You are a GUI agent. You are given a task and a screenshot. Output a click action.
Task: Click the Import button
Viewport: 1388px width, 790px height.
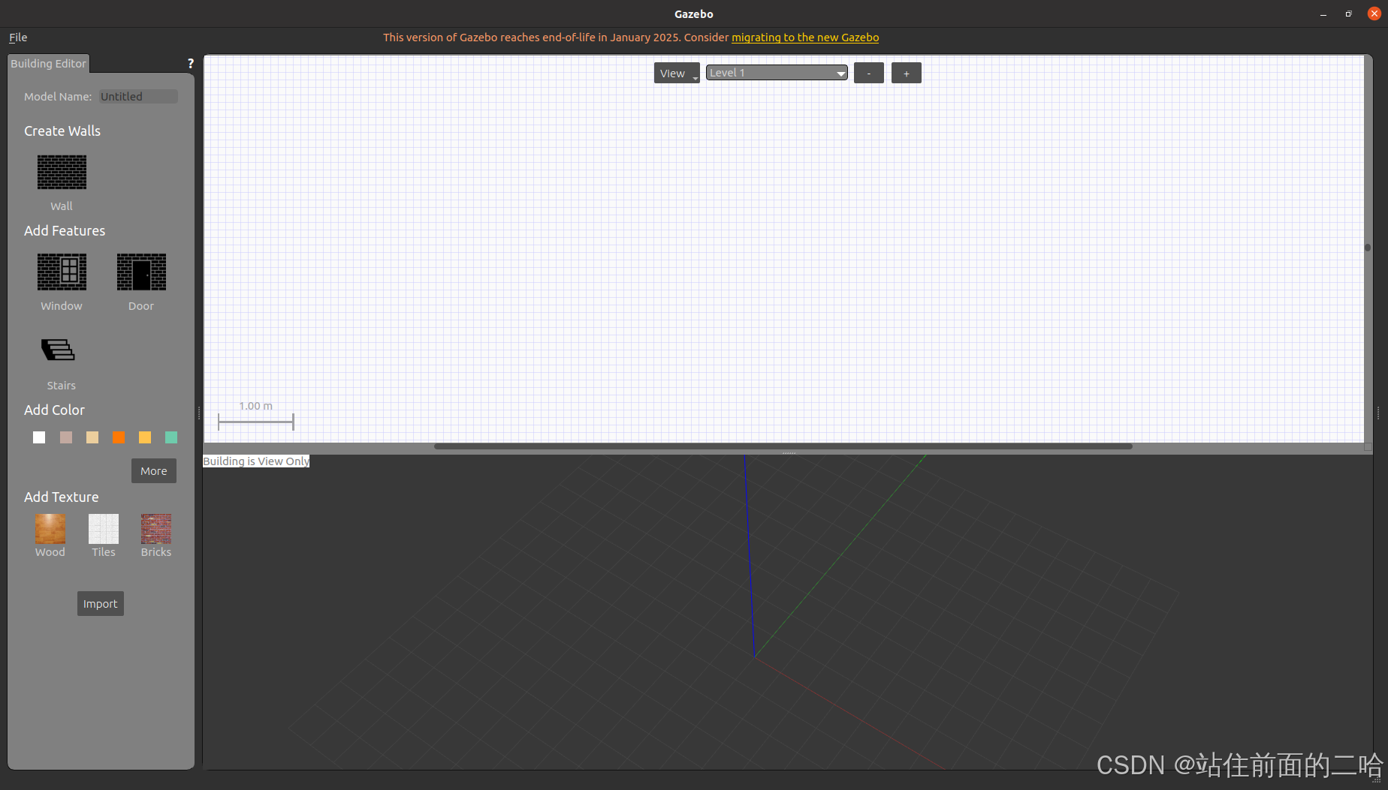coord(101,604)
